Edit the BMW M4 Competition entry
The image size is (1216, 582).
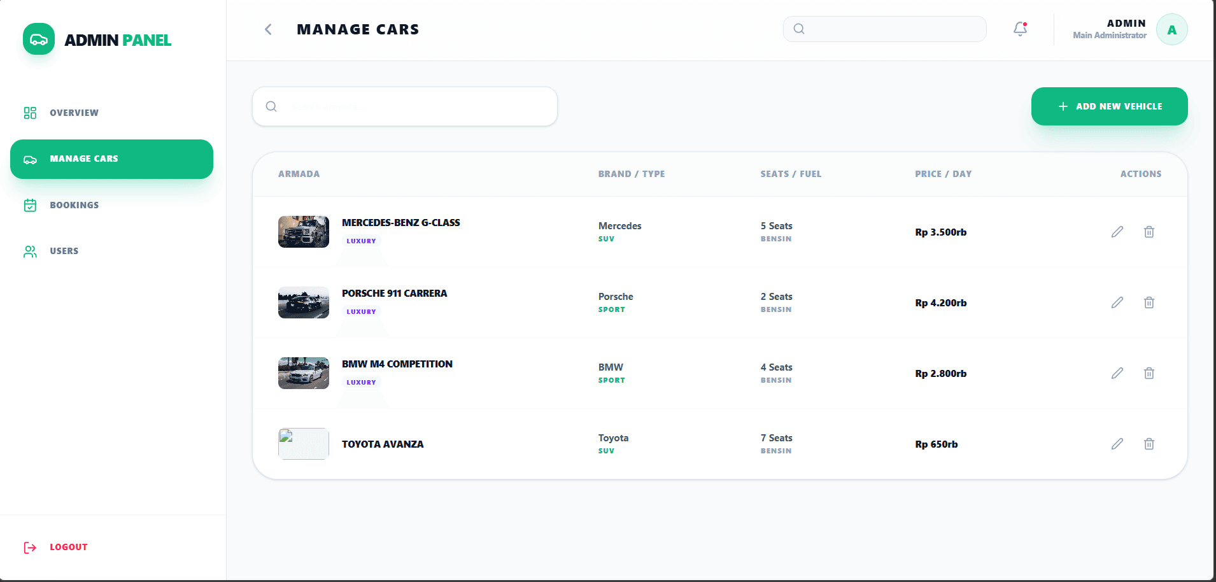click(1117, 373)
